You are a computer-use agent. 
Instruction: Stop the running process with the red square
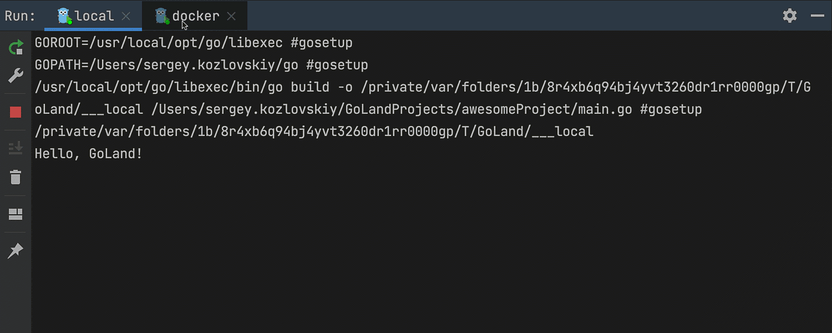tap(16, 113)
